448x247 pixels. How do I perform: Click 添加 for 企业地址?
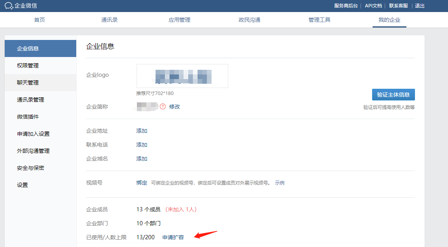click(x=142, y=131)
